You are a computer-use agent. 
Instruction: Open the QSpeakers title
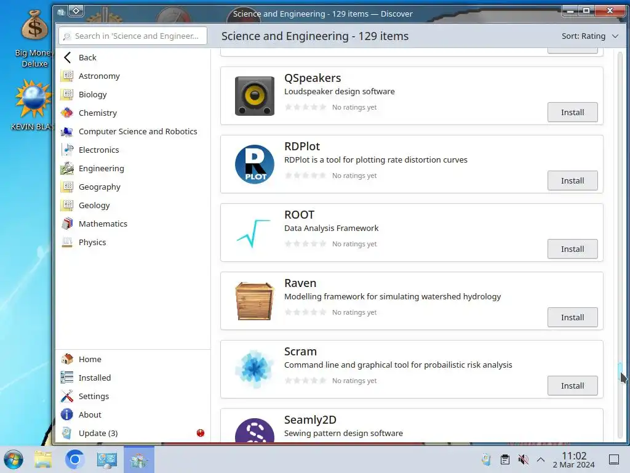313,78
